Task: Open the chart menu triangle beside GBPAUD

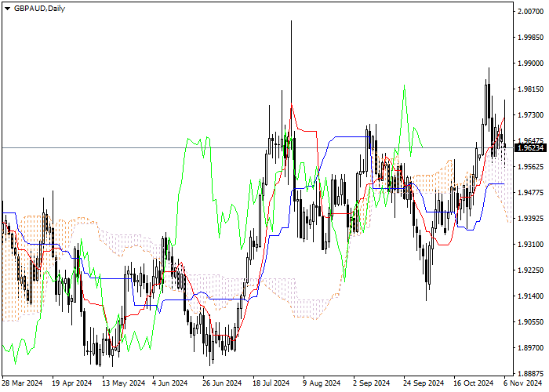Action: pos(7,9)
